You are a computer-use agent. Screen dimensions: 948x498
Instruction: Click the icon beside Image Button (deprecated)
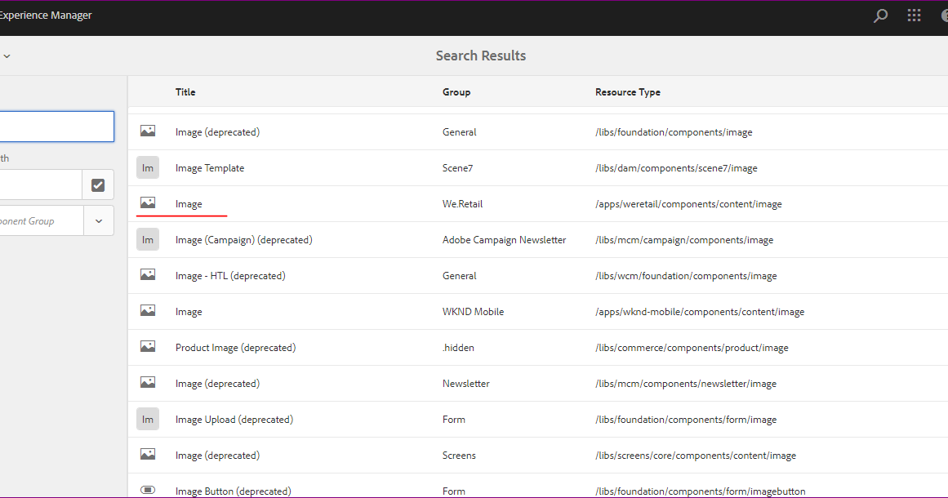tap(148, 488)
